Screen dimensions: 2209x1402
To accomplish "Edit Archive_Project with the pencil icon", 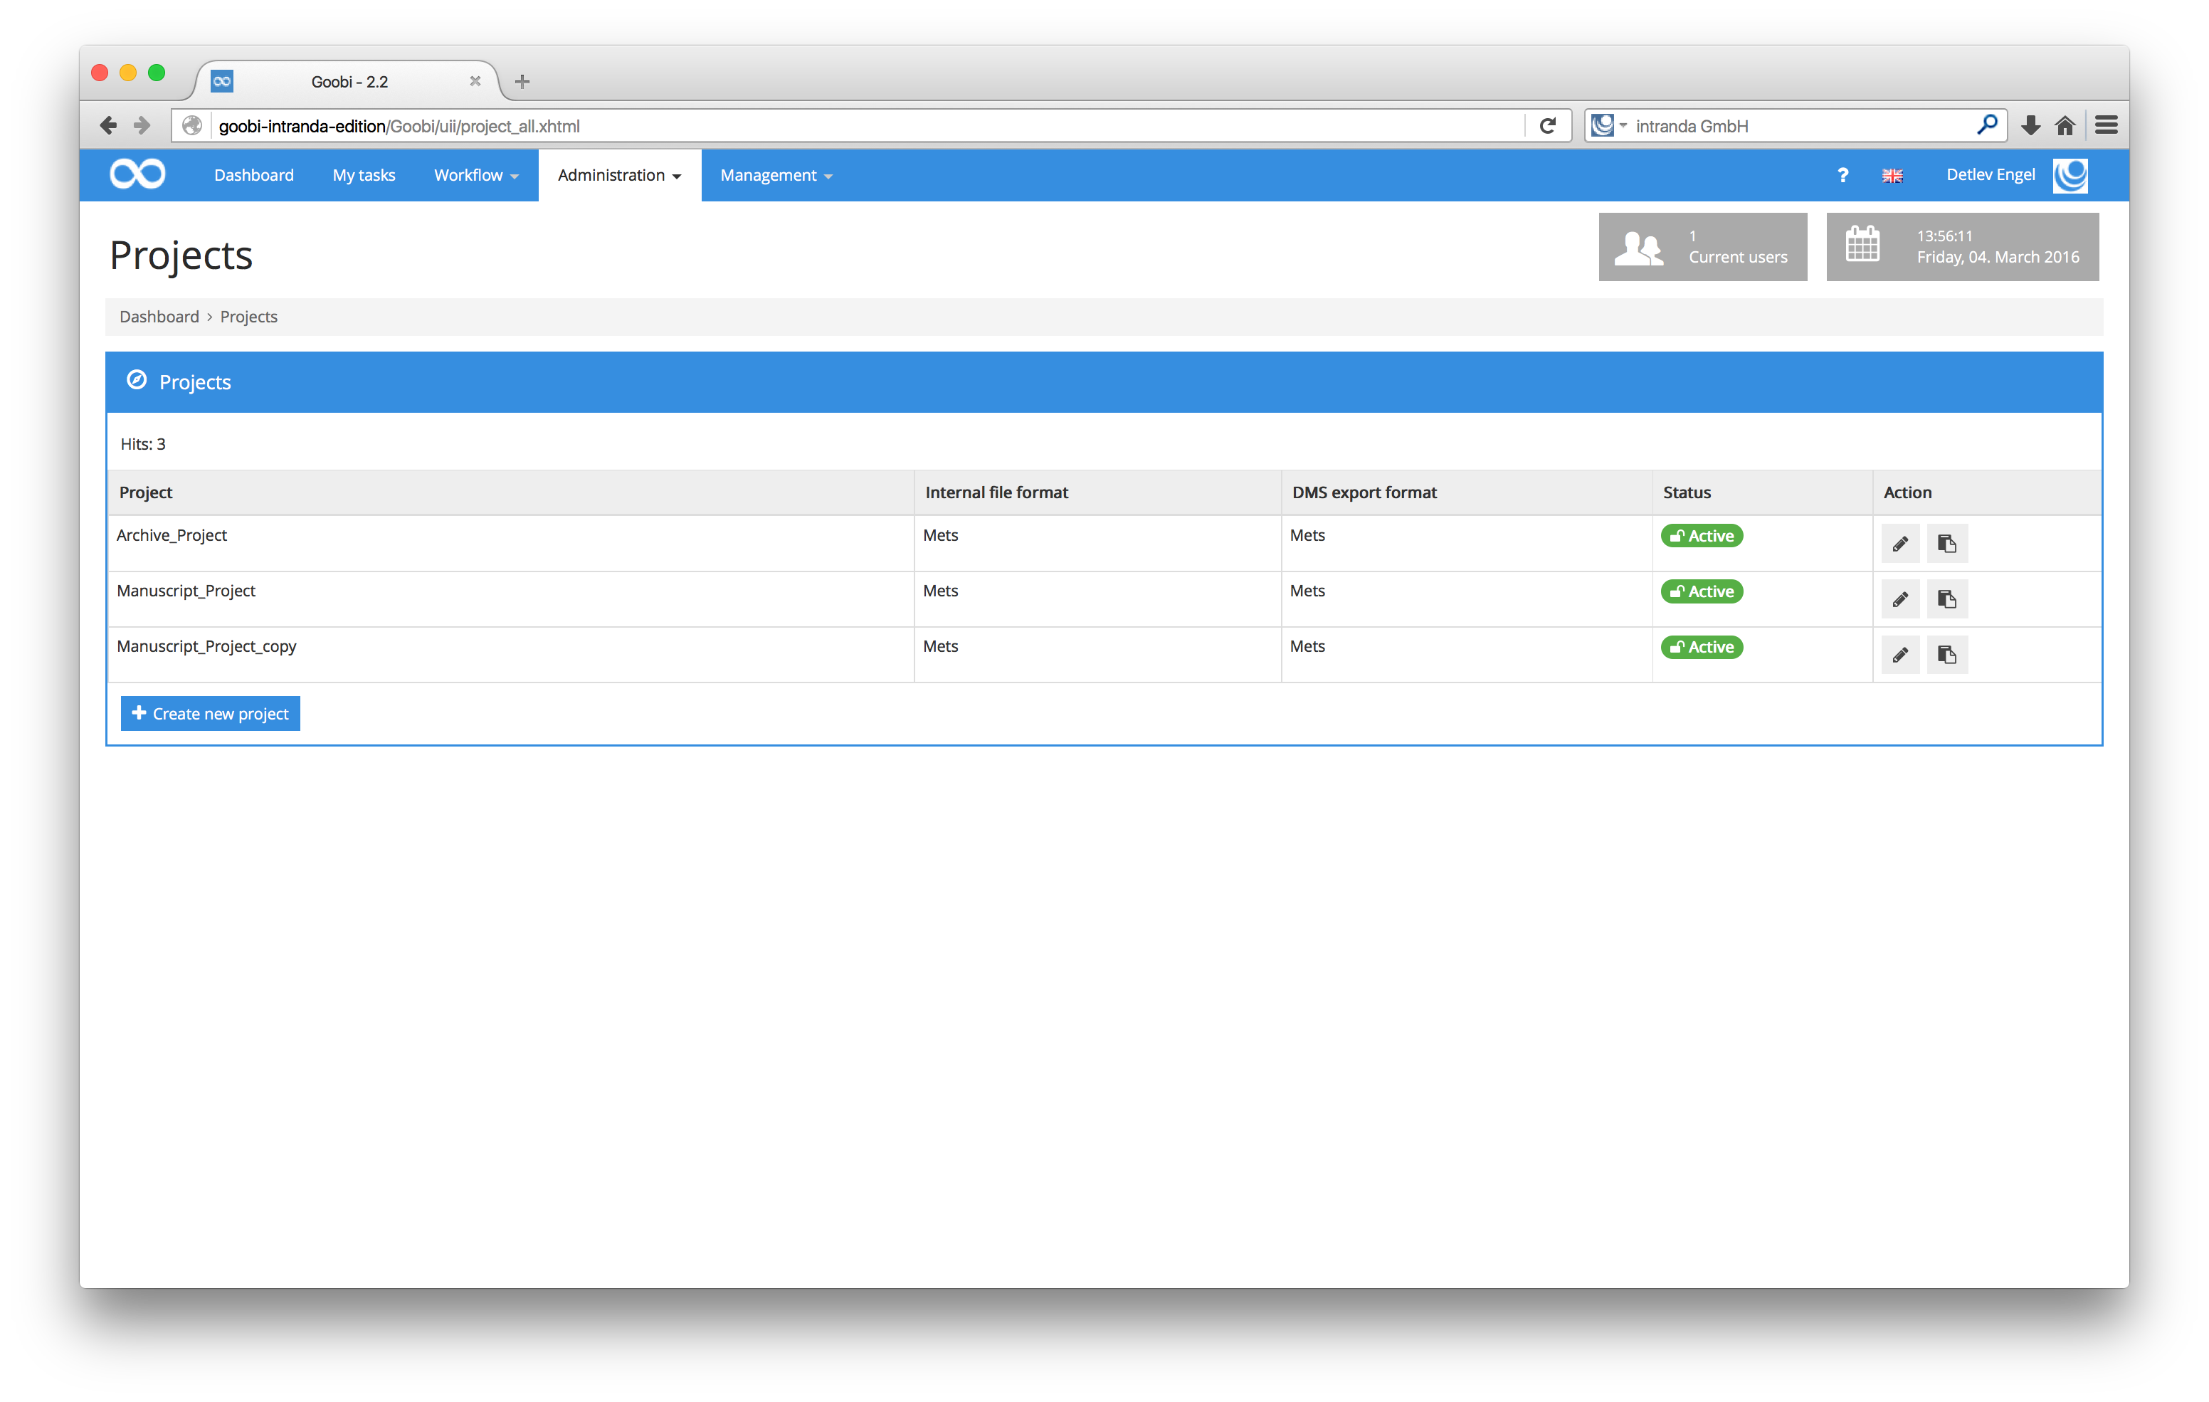I will click(1900, 544).
